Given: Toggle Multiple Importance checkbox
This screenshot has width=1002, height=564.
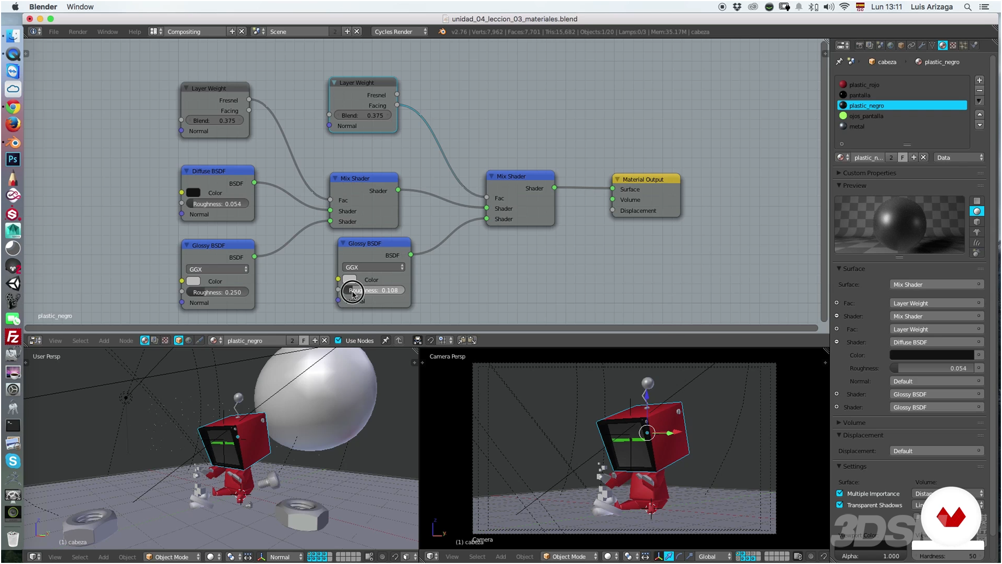Looking at the screenshot, I should pyautogui.click(x=840, y=494).
